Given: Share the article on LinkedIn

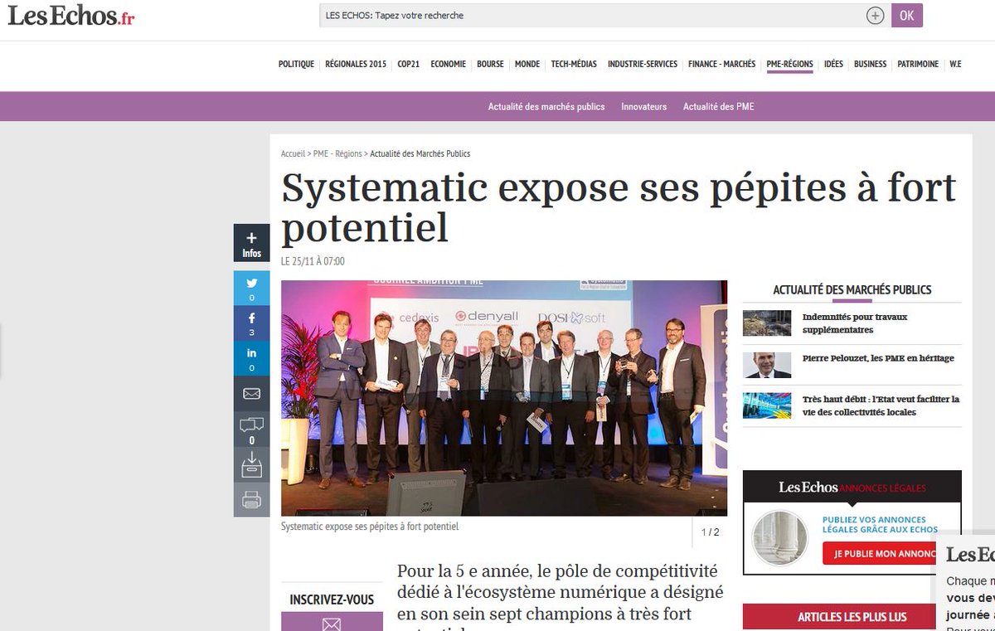Looking at the screenshot, I should 251,358.
